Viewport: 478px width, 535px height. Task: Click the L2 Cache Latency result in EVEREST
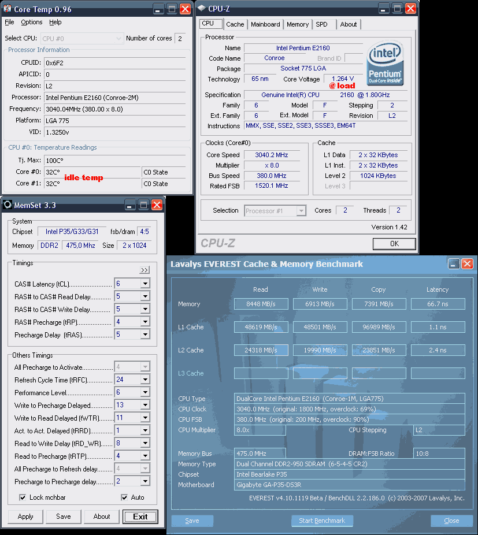438,350
